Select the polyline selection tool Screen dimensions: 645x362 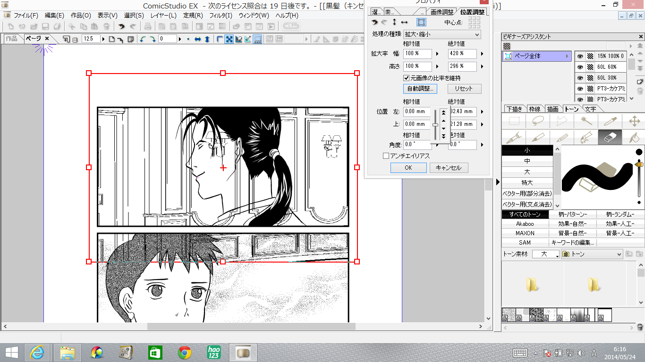(x=562, y=121)
